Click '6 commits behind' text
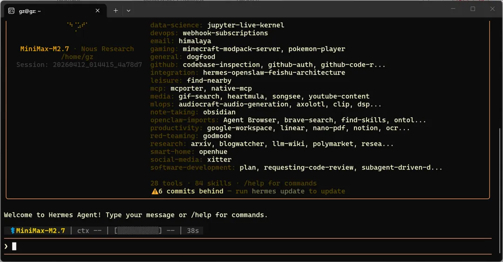The width and height of the screenshot is (503, 262). pos(191,191)
